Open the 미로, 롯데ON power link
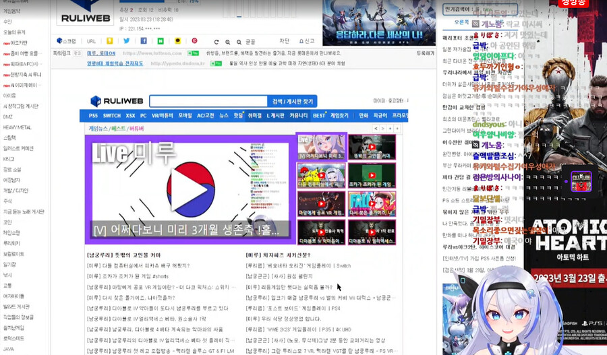This screenshot has width=607, height=355. [101, 53]
